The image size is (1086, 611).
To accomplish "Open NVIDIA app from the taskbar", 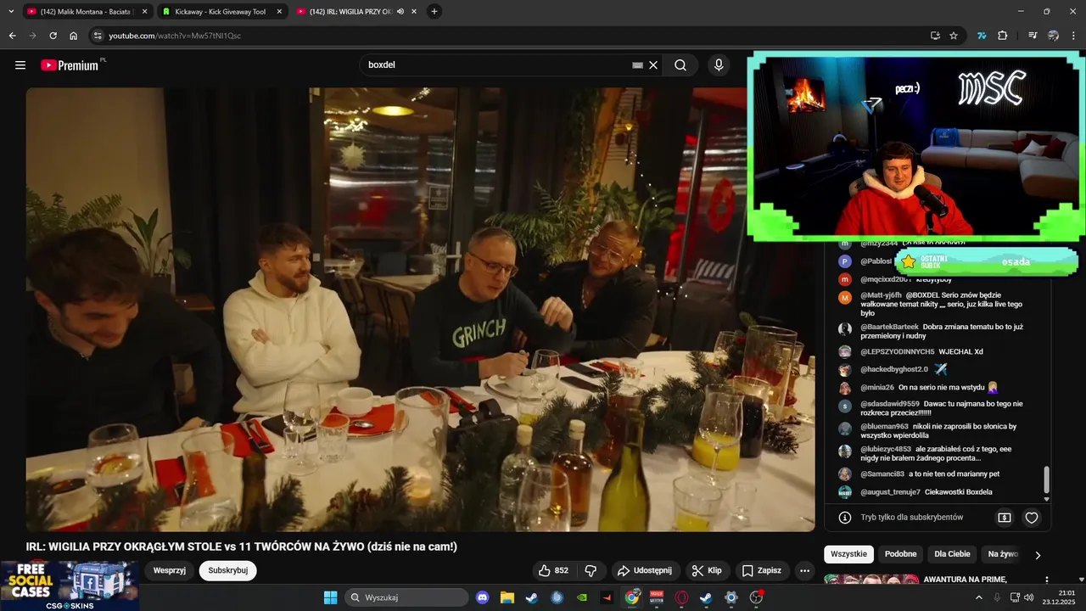I will (x=581, y=597).
